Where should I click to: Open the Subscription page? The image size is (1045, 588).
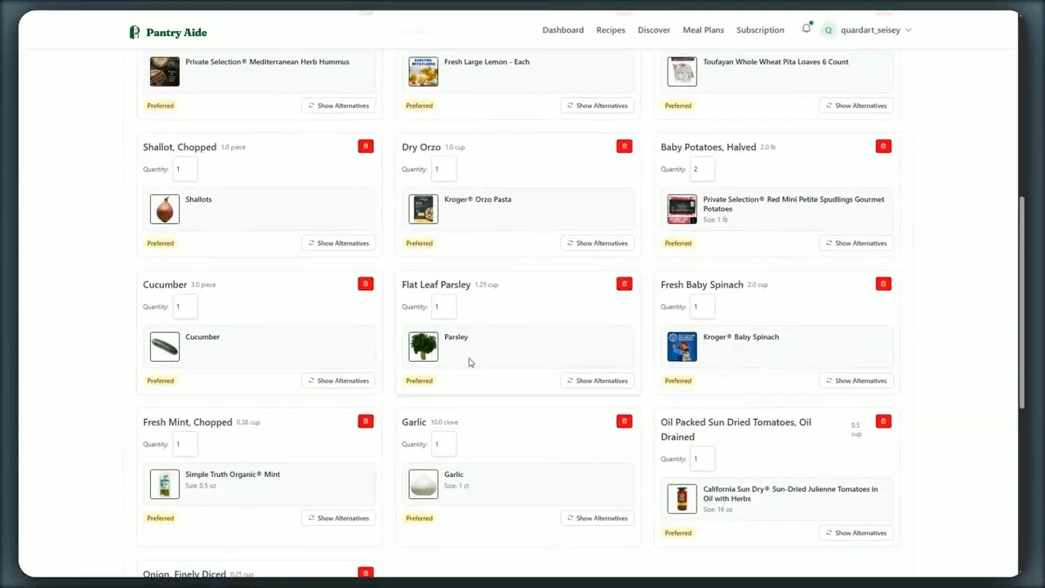[x=760, y=30]
